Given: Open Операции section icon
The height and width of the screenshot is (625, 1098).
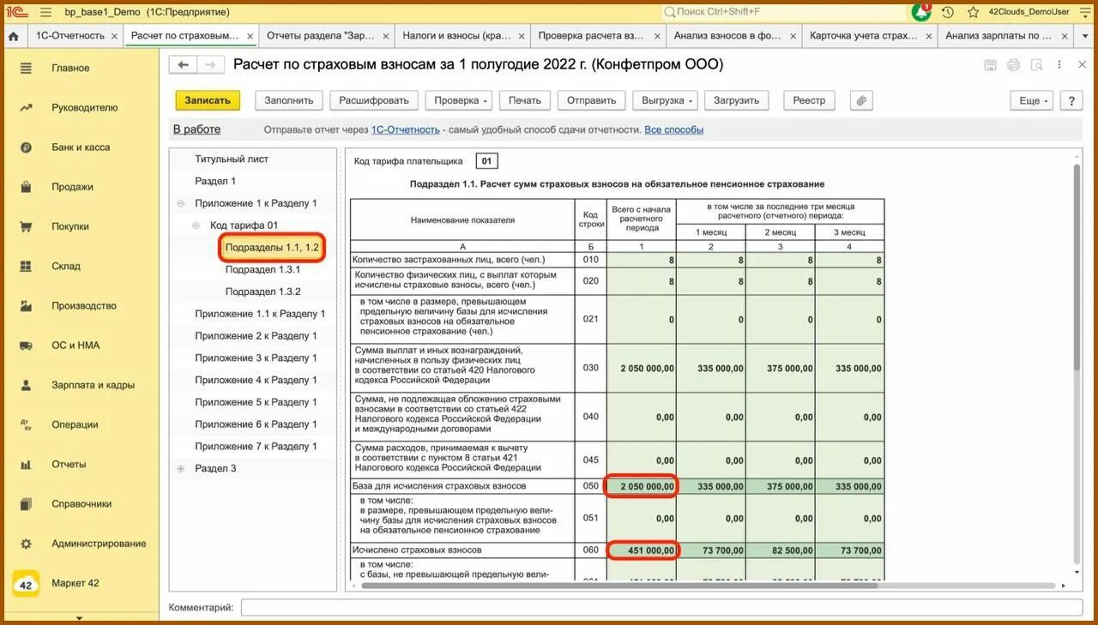Looking at the screenshot, I should point(26,425).
